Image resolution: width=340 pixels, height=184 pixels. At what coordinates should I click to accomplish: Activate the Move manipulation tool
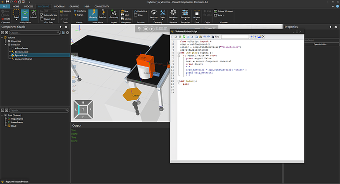25,14
